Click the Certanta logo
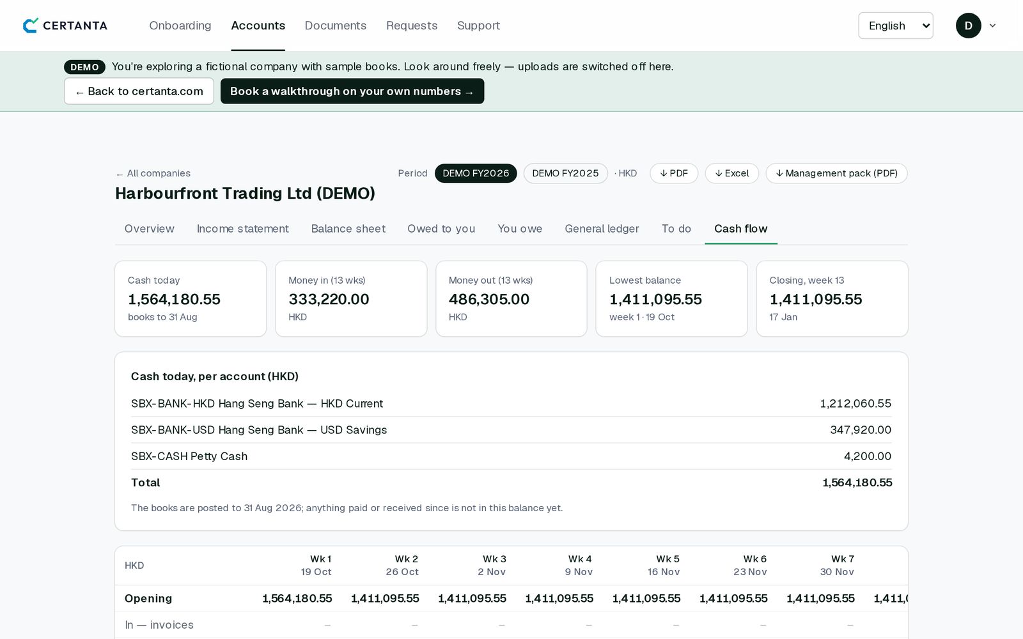Image resolution: width=1023 pixels, height=639 pixels. click(x=65, y=26)
